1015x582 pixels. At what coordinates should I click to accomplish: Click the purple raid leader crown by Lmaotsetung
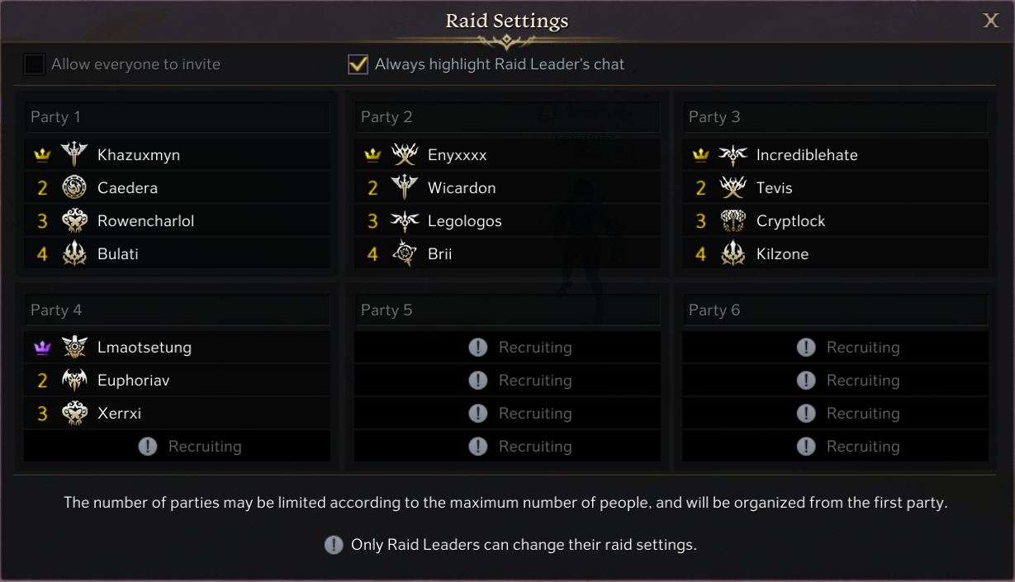coord(42,348)
